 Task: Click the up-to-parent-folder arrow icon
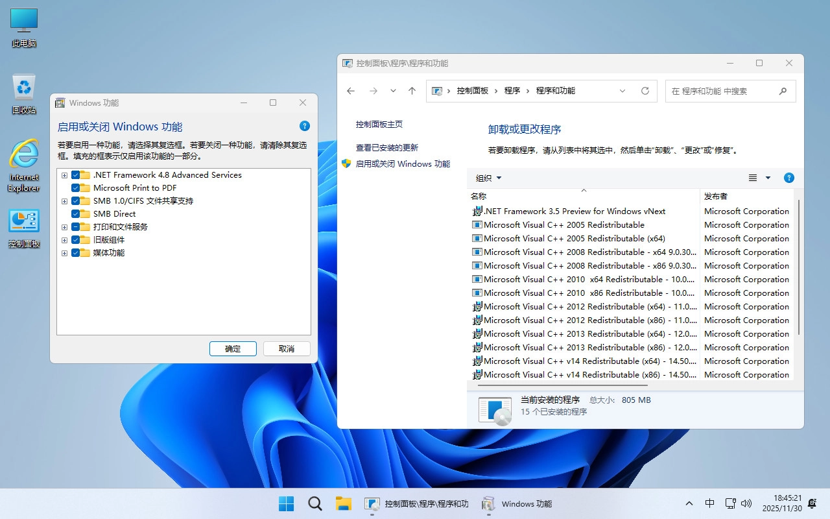(412, 91)
